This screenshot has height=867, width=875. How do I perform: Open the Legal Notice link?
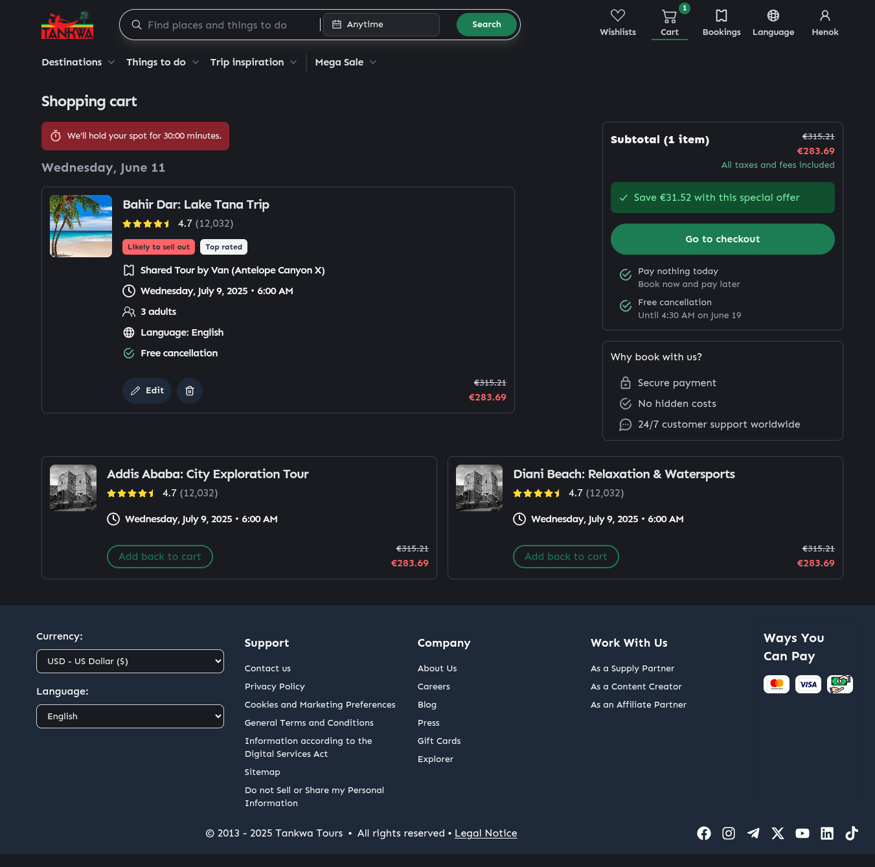click(x=486, y=833)
